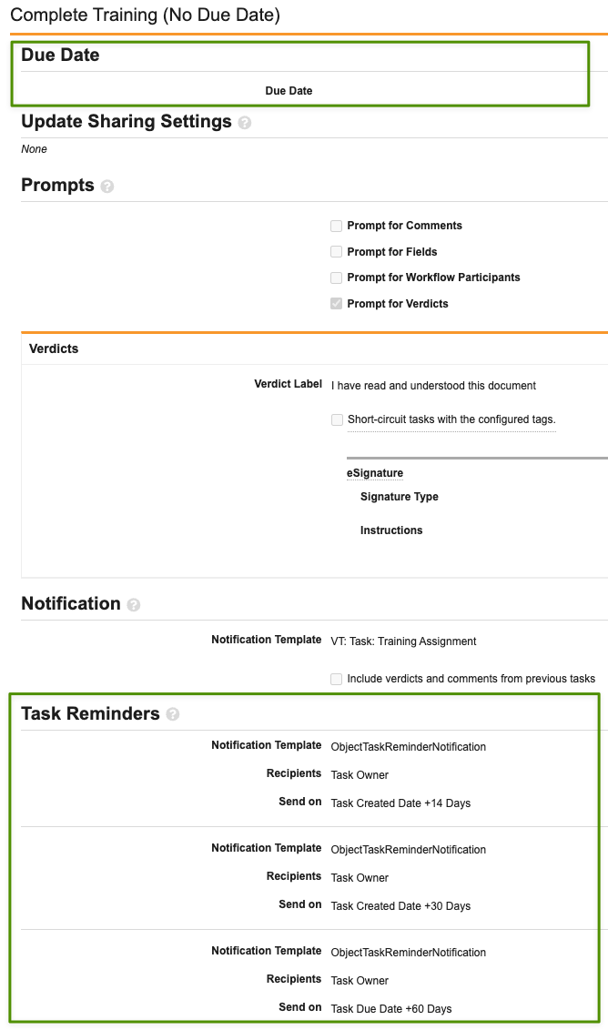Select the VT: Task: Training Assignment template
This screenshot has height=1030, width=608.
pos(403,641)
